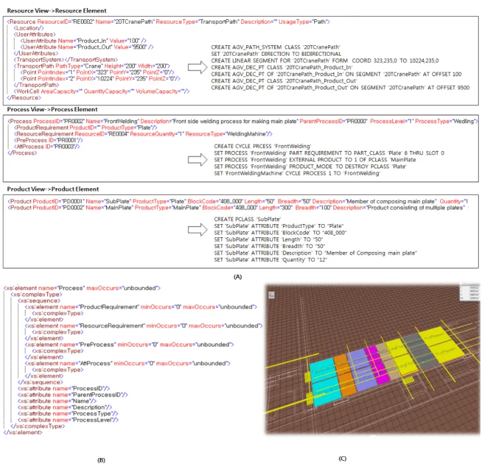This screenshot has height=464, width=482.
Task: Click the SubPlate ATTRIBUTE 'Quantity' line
Action: point(271,260)
